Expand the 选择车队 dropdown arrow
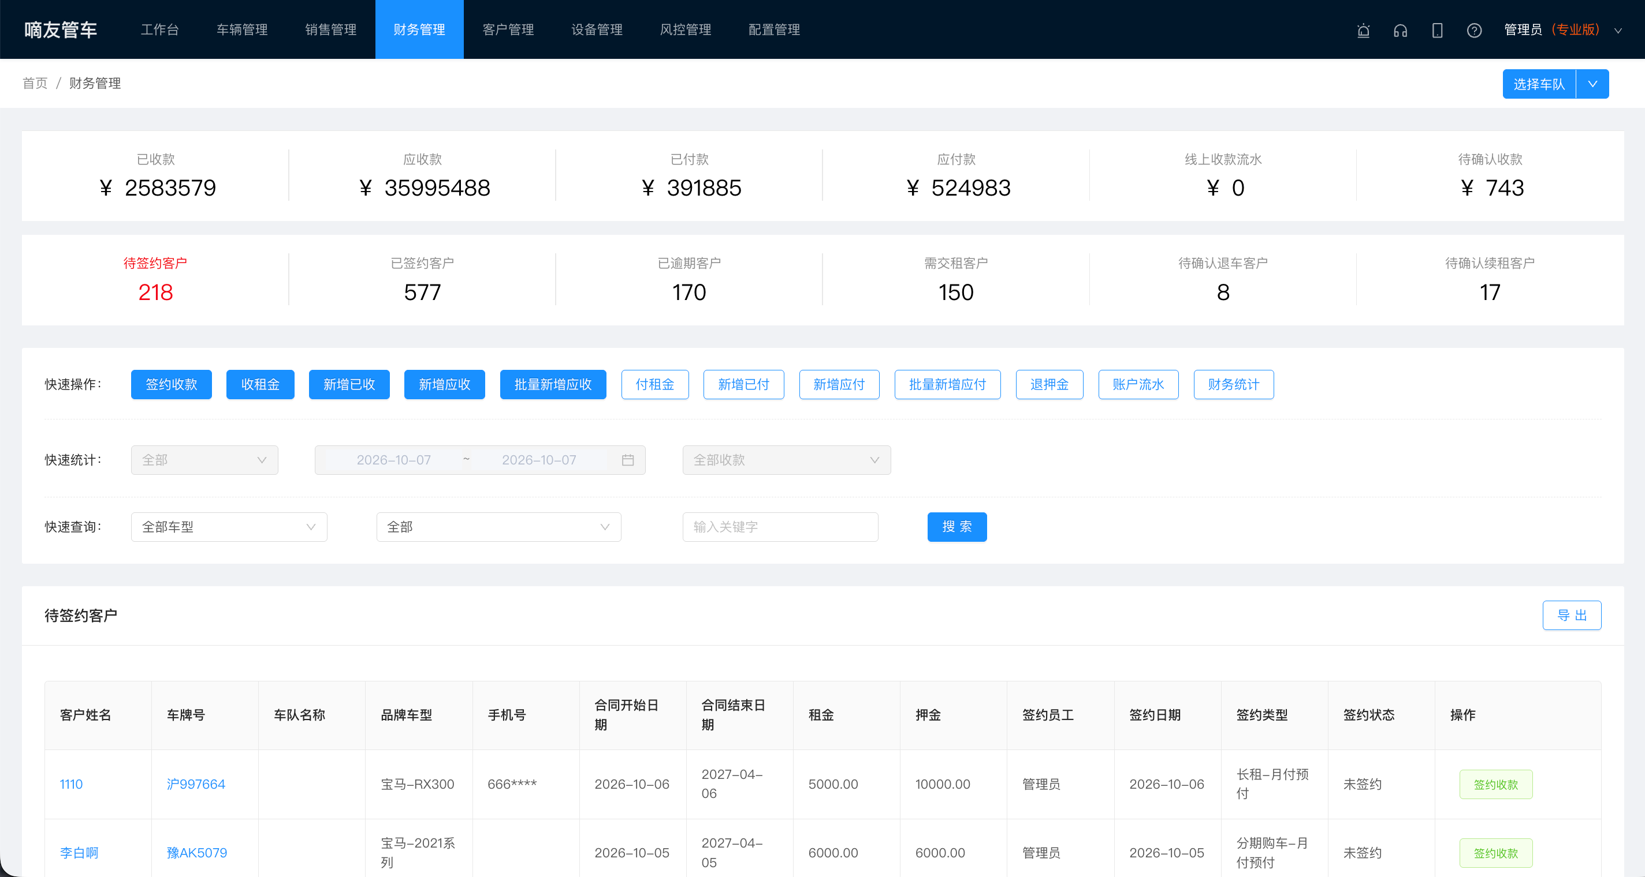Screen dimensions: 1645x877 click(1592, 84)
